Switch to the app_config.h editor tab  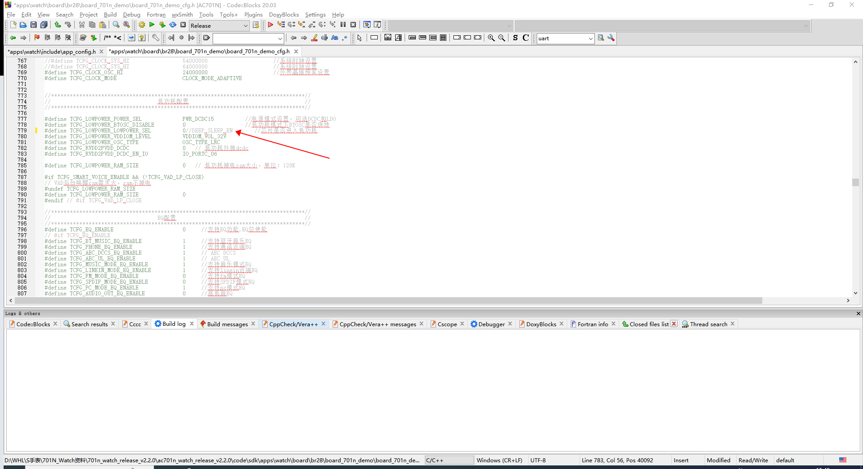click(52, 51)
